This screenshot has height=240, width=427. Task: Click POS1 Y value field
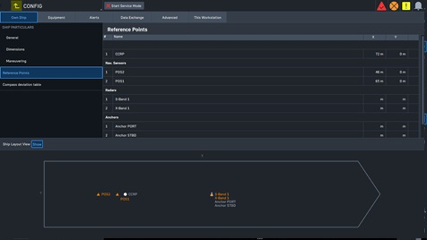397,81
